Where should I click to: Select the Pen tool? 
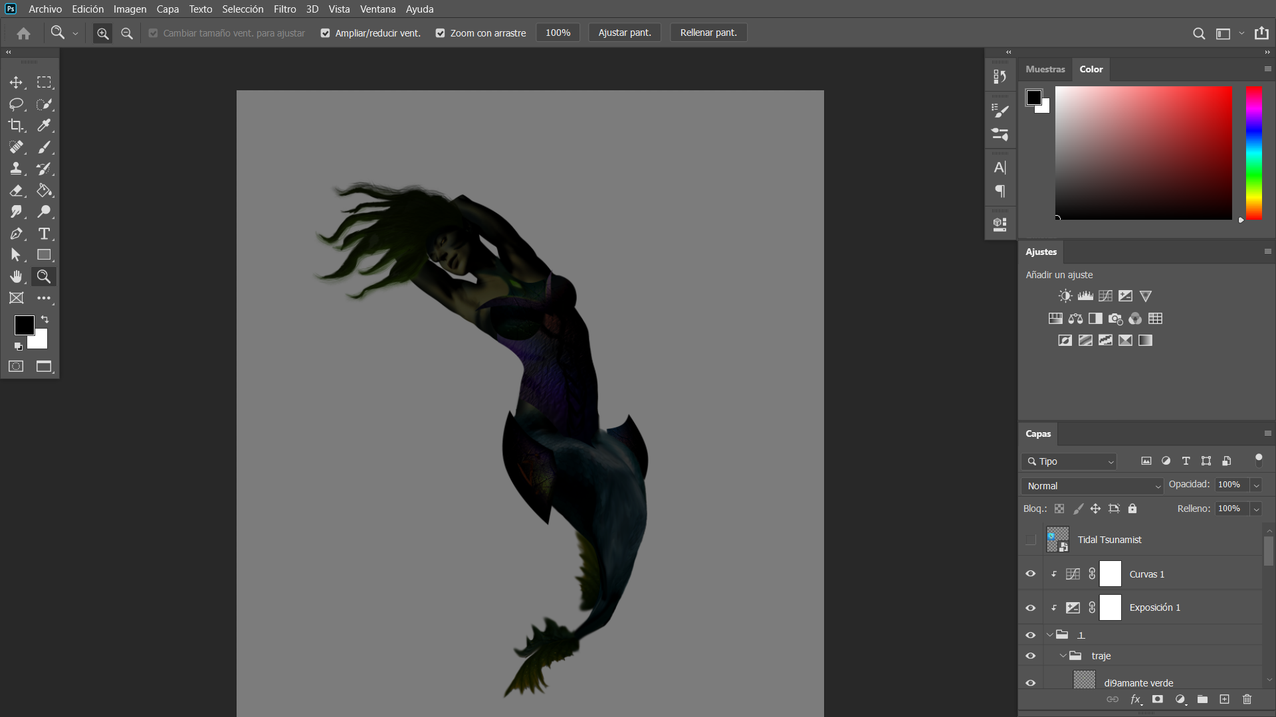point(16,234)
